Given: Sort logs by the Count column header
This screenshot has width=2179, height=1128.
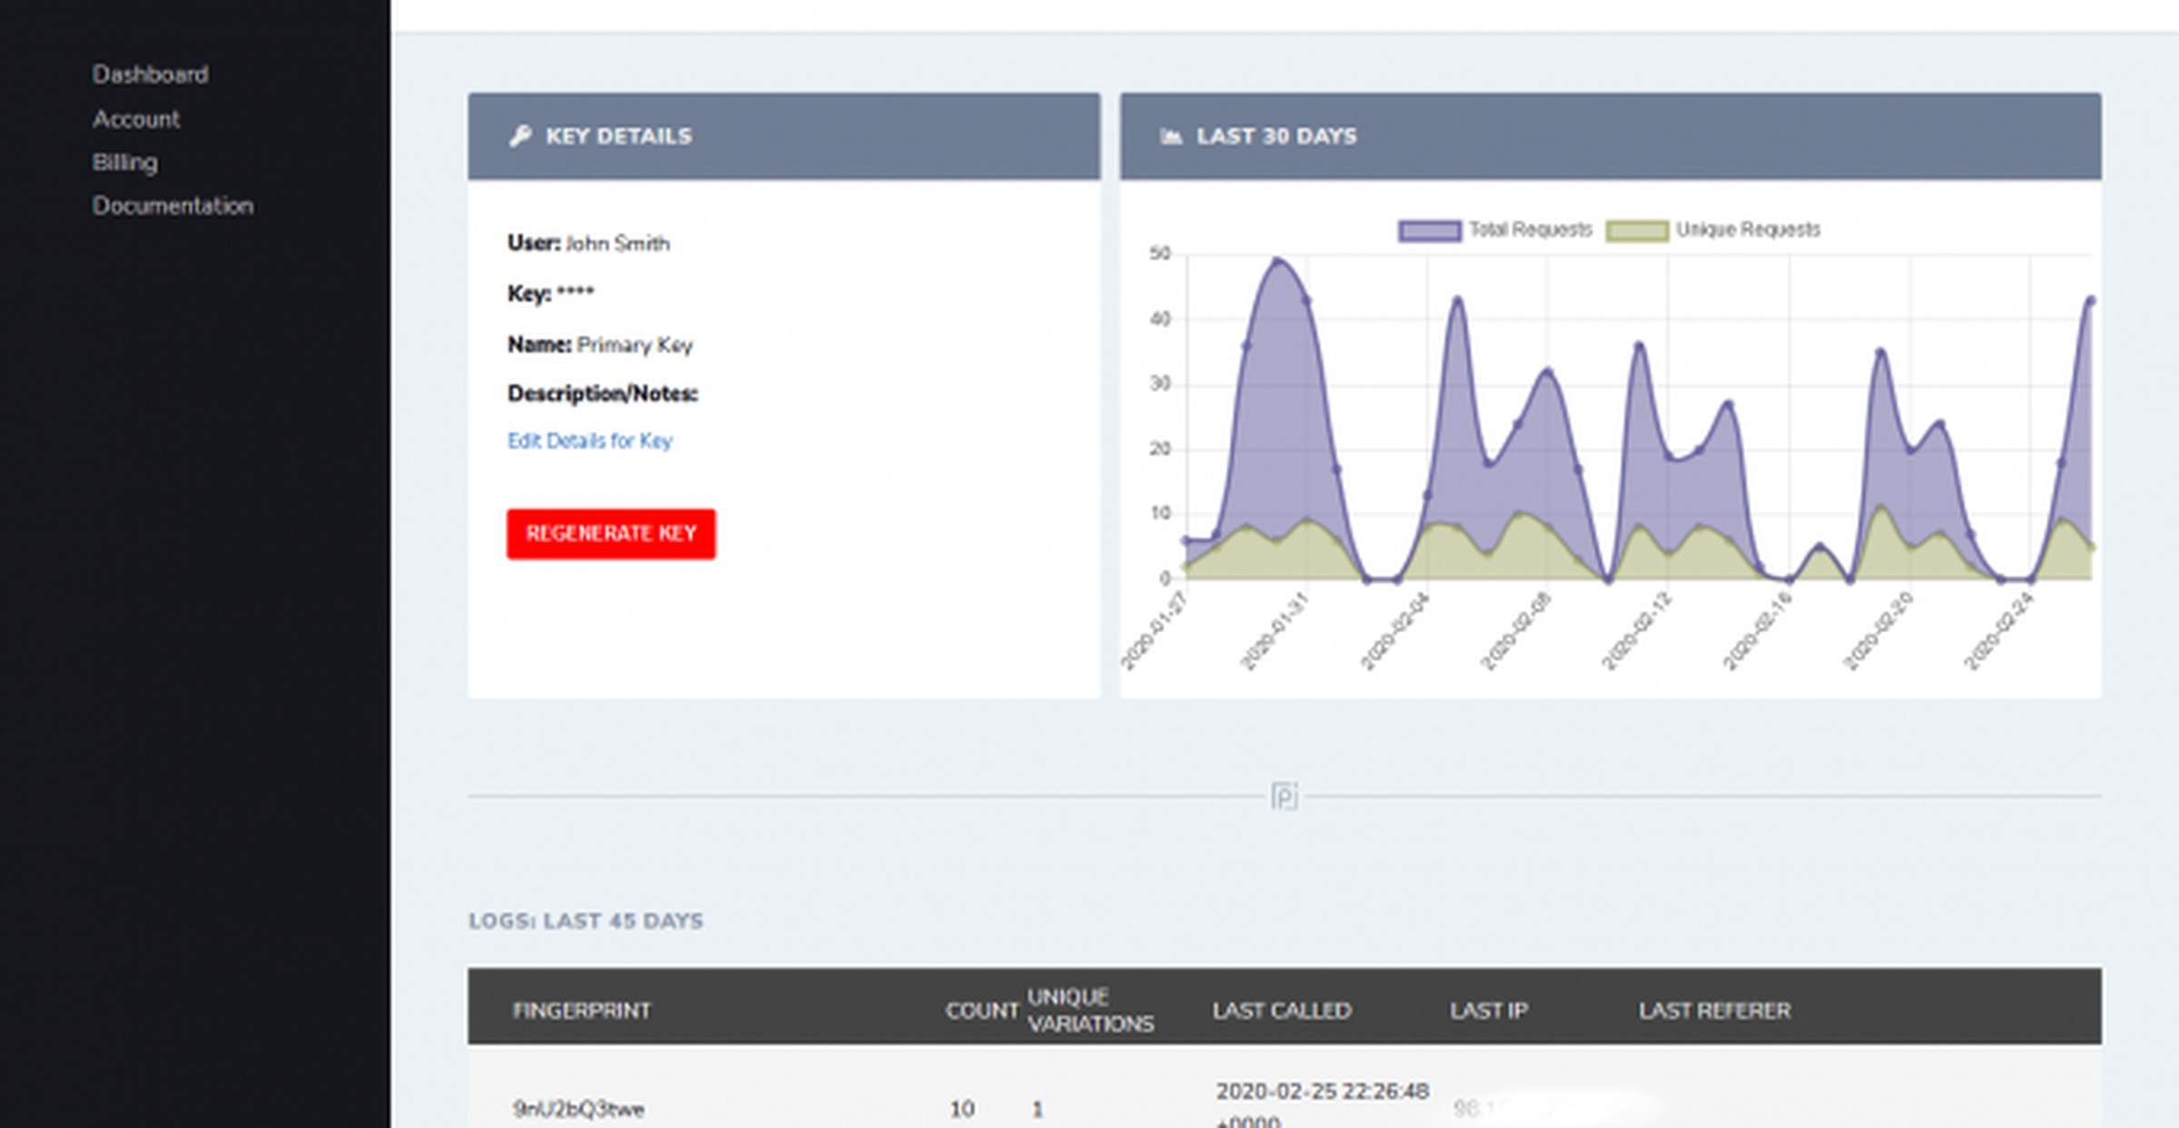Looking at the screenshot, I should click(x=981, y=1011).
